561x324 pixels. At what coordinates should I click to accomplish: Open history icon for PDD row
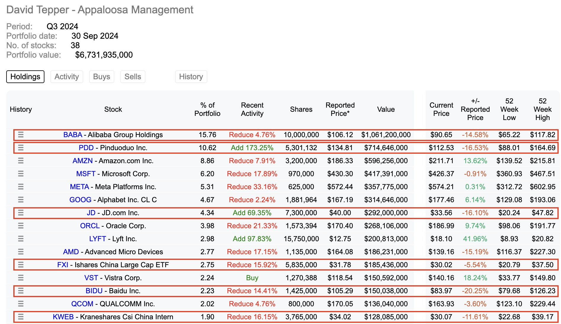[21, 148]
